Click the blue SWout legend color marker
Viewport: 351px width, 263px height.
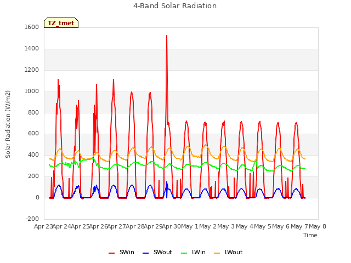(145, 253)
